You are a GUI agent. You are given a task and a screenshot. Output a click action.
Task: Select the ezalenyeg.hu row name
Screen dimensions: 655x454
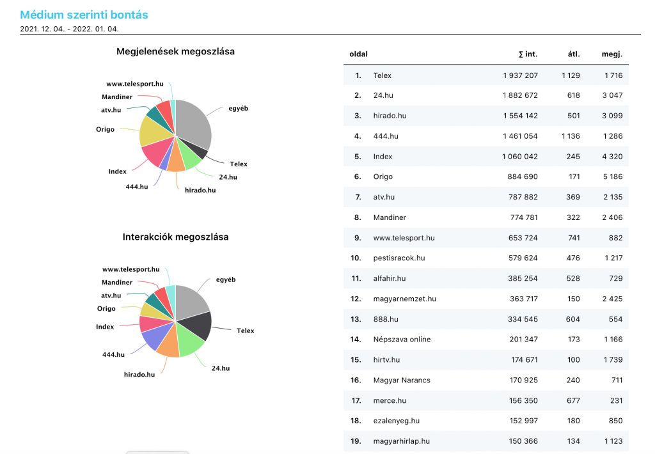pos(397,421)
